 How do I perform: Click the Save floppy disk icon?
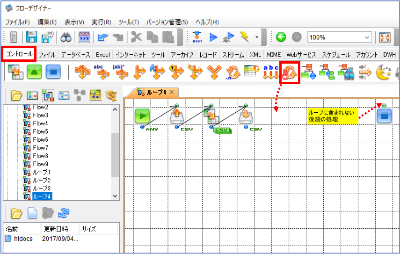(31, 37)
